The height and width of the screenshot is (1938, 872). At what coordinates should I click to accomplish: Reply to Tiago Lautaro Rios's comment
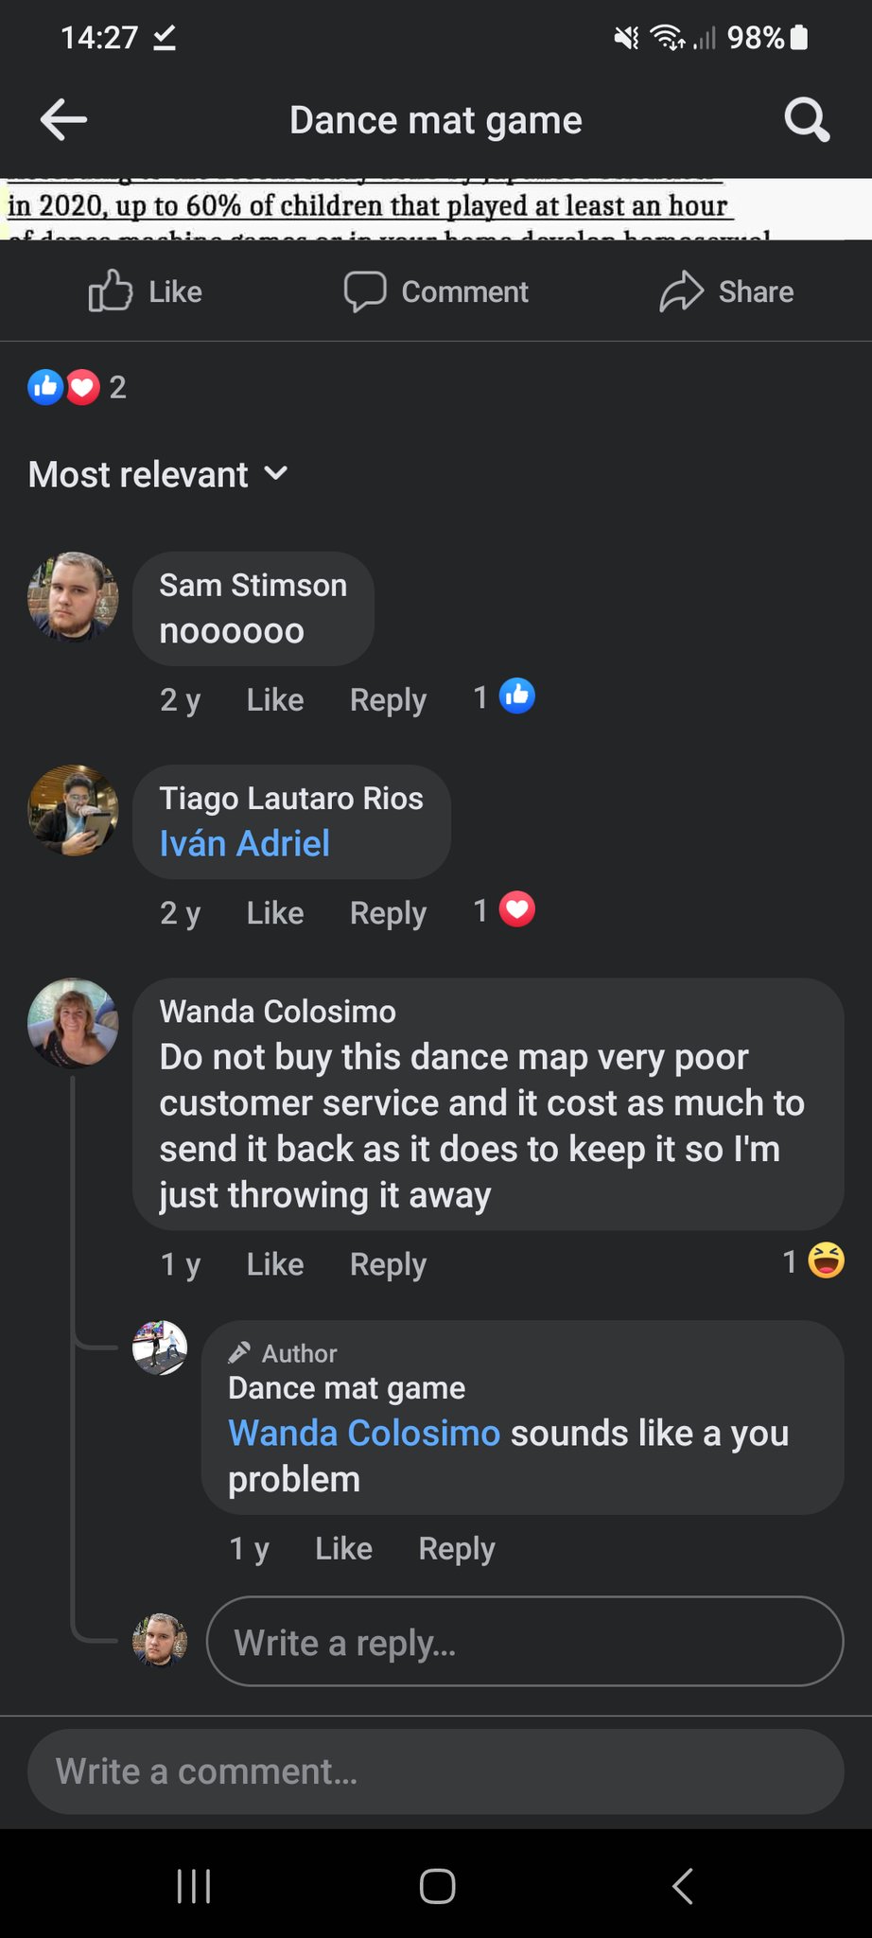pyautogui.click(x=388, y=913)
